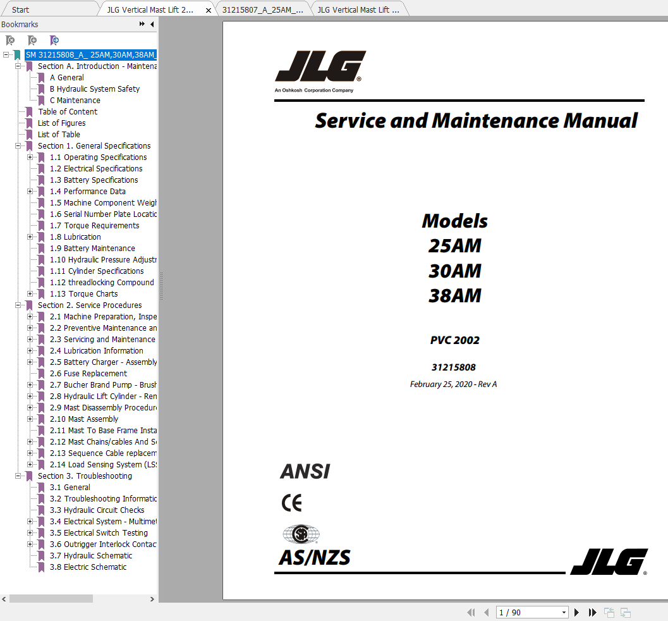Collapse Section 2. Service Procedures bookmark
This screenshot has width=668, height=621.
point(18,305)
